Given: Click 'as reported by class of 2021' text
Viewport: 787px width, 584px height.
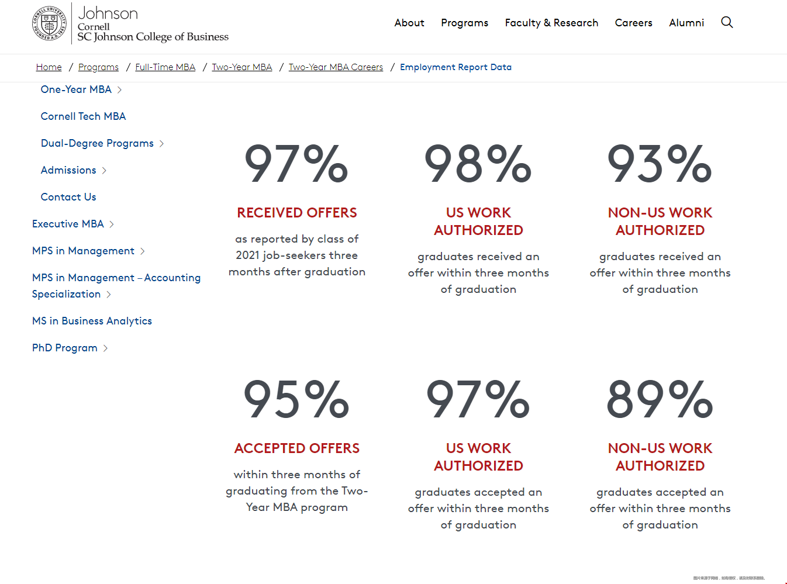Looking at the screenshot, I should [297, 255].
